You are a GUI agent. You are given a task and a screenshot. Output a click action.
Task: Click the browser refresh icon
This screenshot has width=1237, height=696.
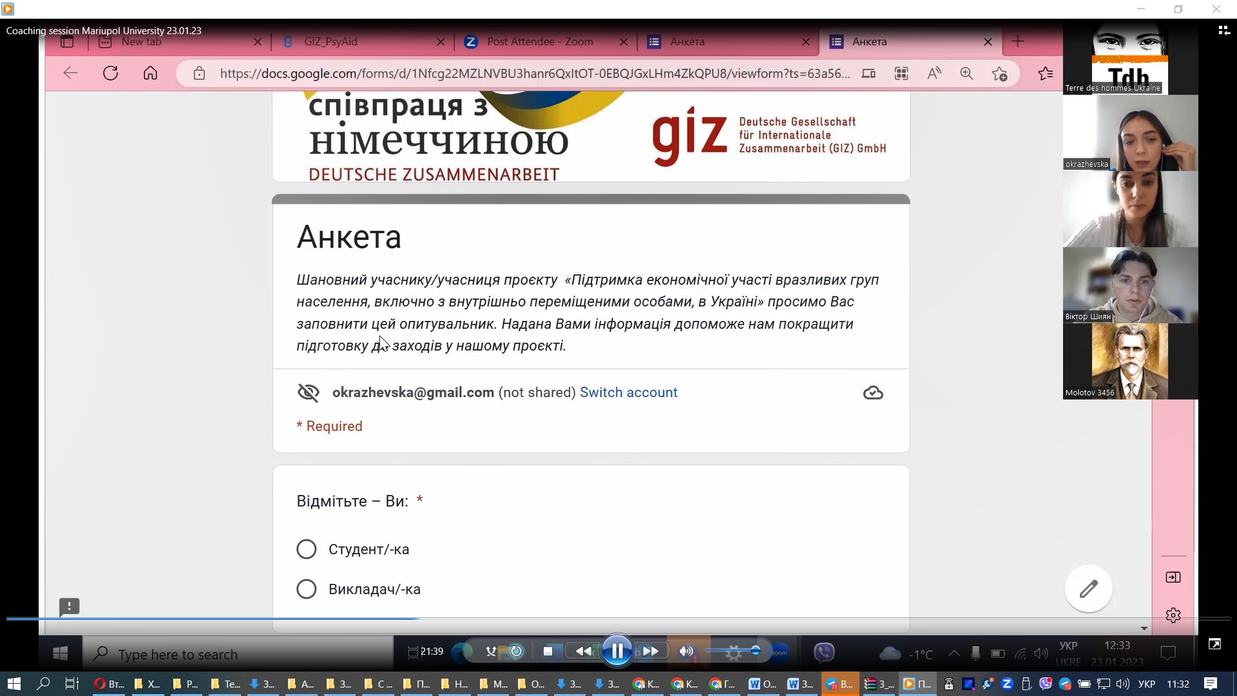coord(110,73)
